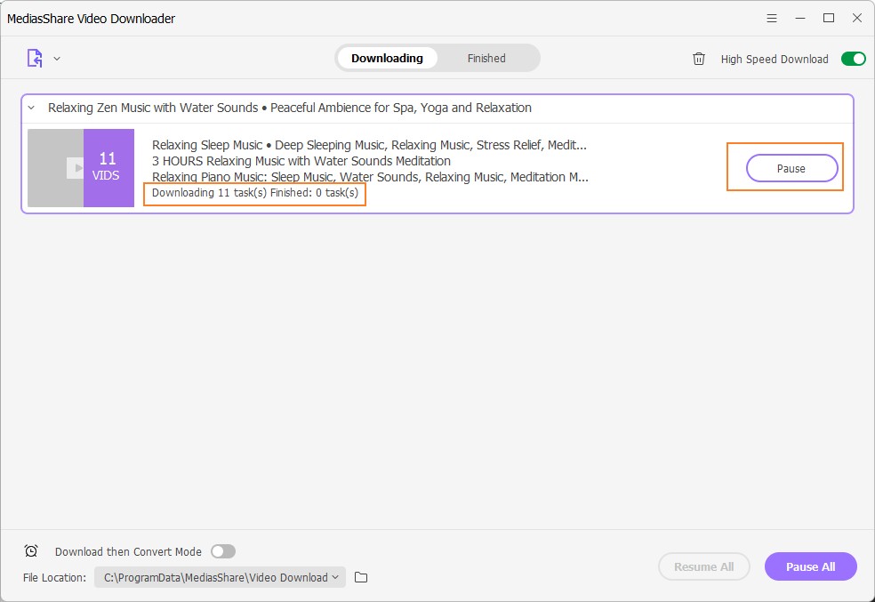Open the dropdown arrow beside the paste URL icon
This screenshot has width=875, height=602.
coord(57,59)
